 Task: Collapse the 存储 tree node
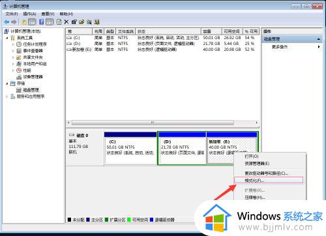[x=7, y=83]
